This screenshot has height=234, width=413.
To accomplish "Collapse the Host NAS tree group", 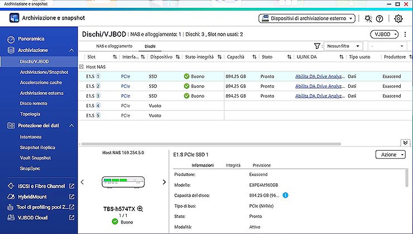I will (x=81, y=66).
